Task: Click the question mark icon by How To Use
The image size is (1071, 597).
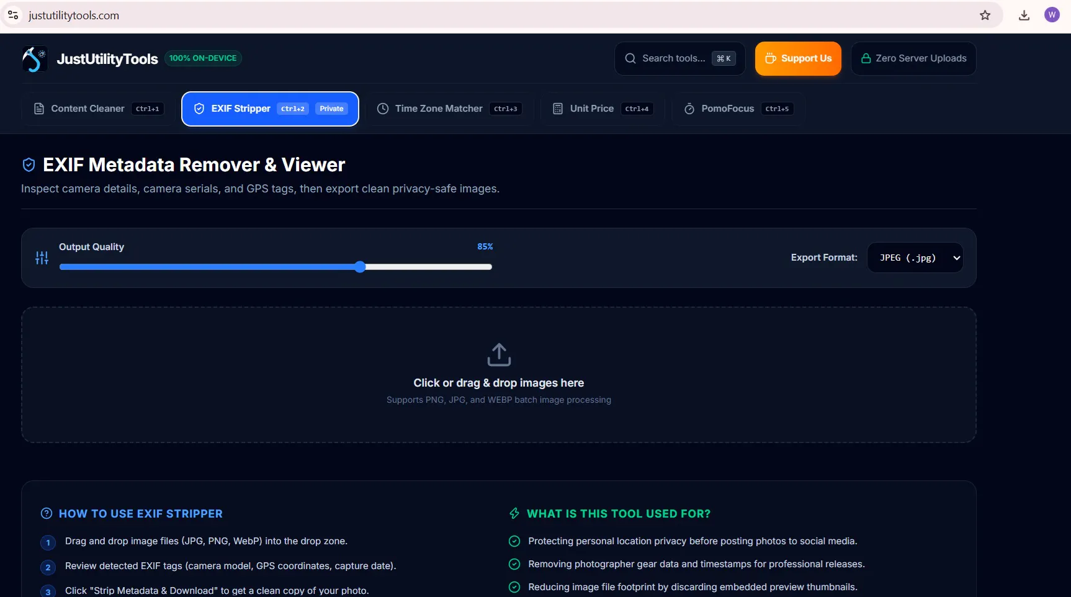Action: tap(47, 513)
